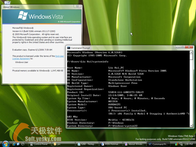
Task: Click the install date '12/14/2005, 3:06:25 AM'
Action: [125, 95]
